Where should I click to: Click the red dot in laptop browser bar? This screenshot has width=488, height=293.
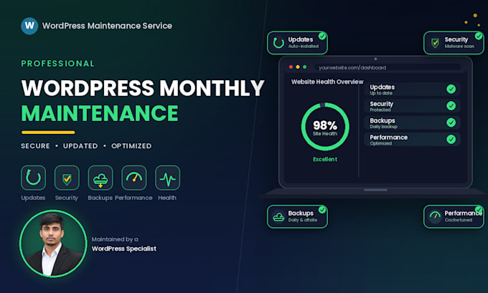(x=291, y=67)
